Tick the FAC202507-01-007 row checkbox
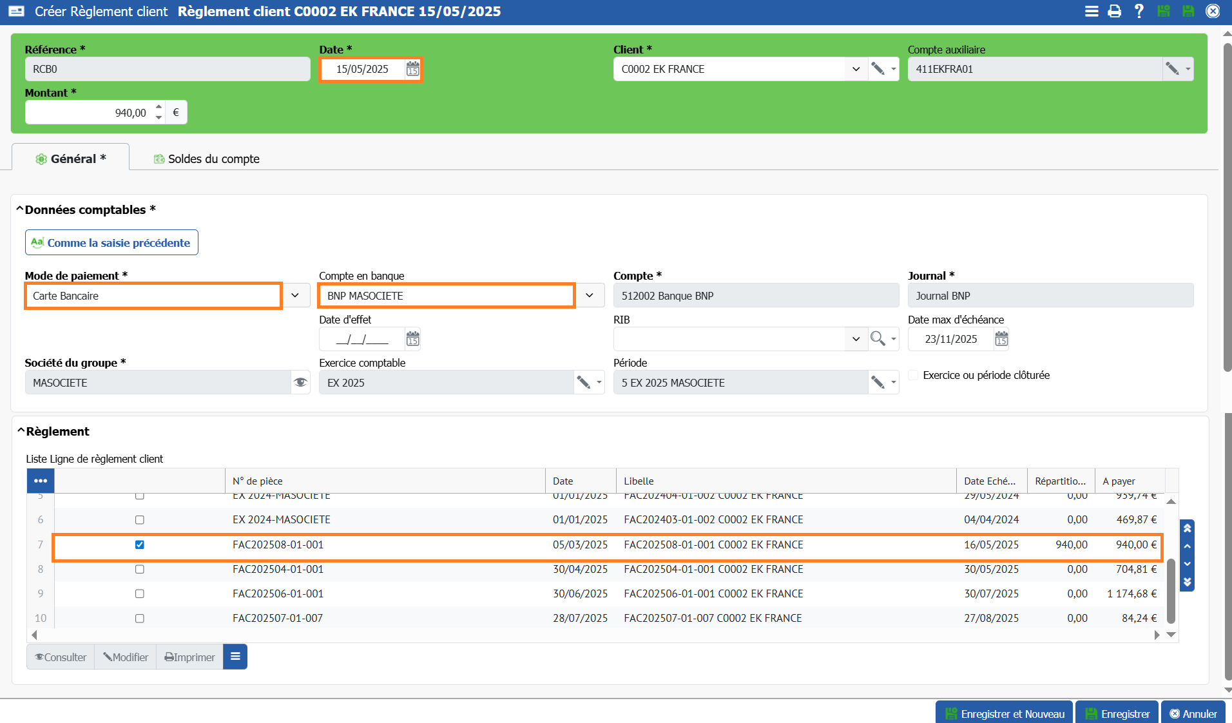 coord(140,619)
